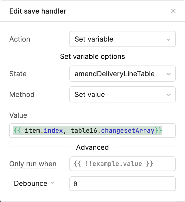Click the Set variable options heading
This screenshot has width=185, height=202.
[x=92, y=57]
